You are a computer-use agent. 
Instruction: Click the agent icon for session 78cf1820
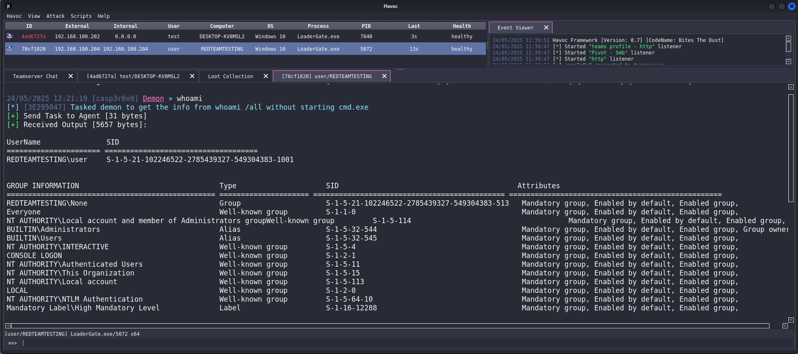pyautogui.click(x=10, y=49)
